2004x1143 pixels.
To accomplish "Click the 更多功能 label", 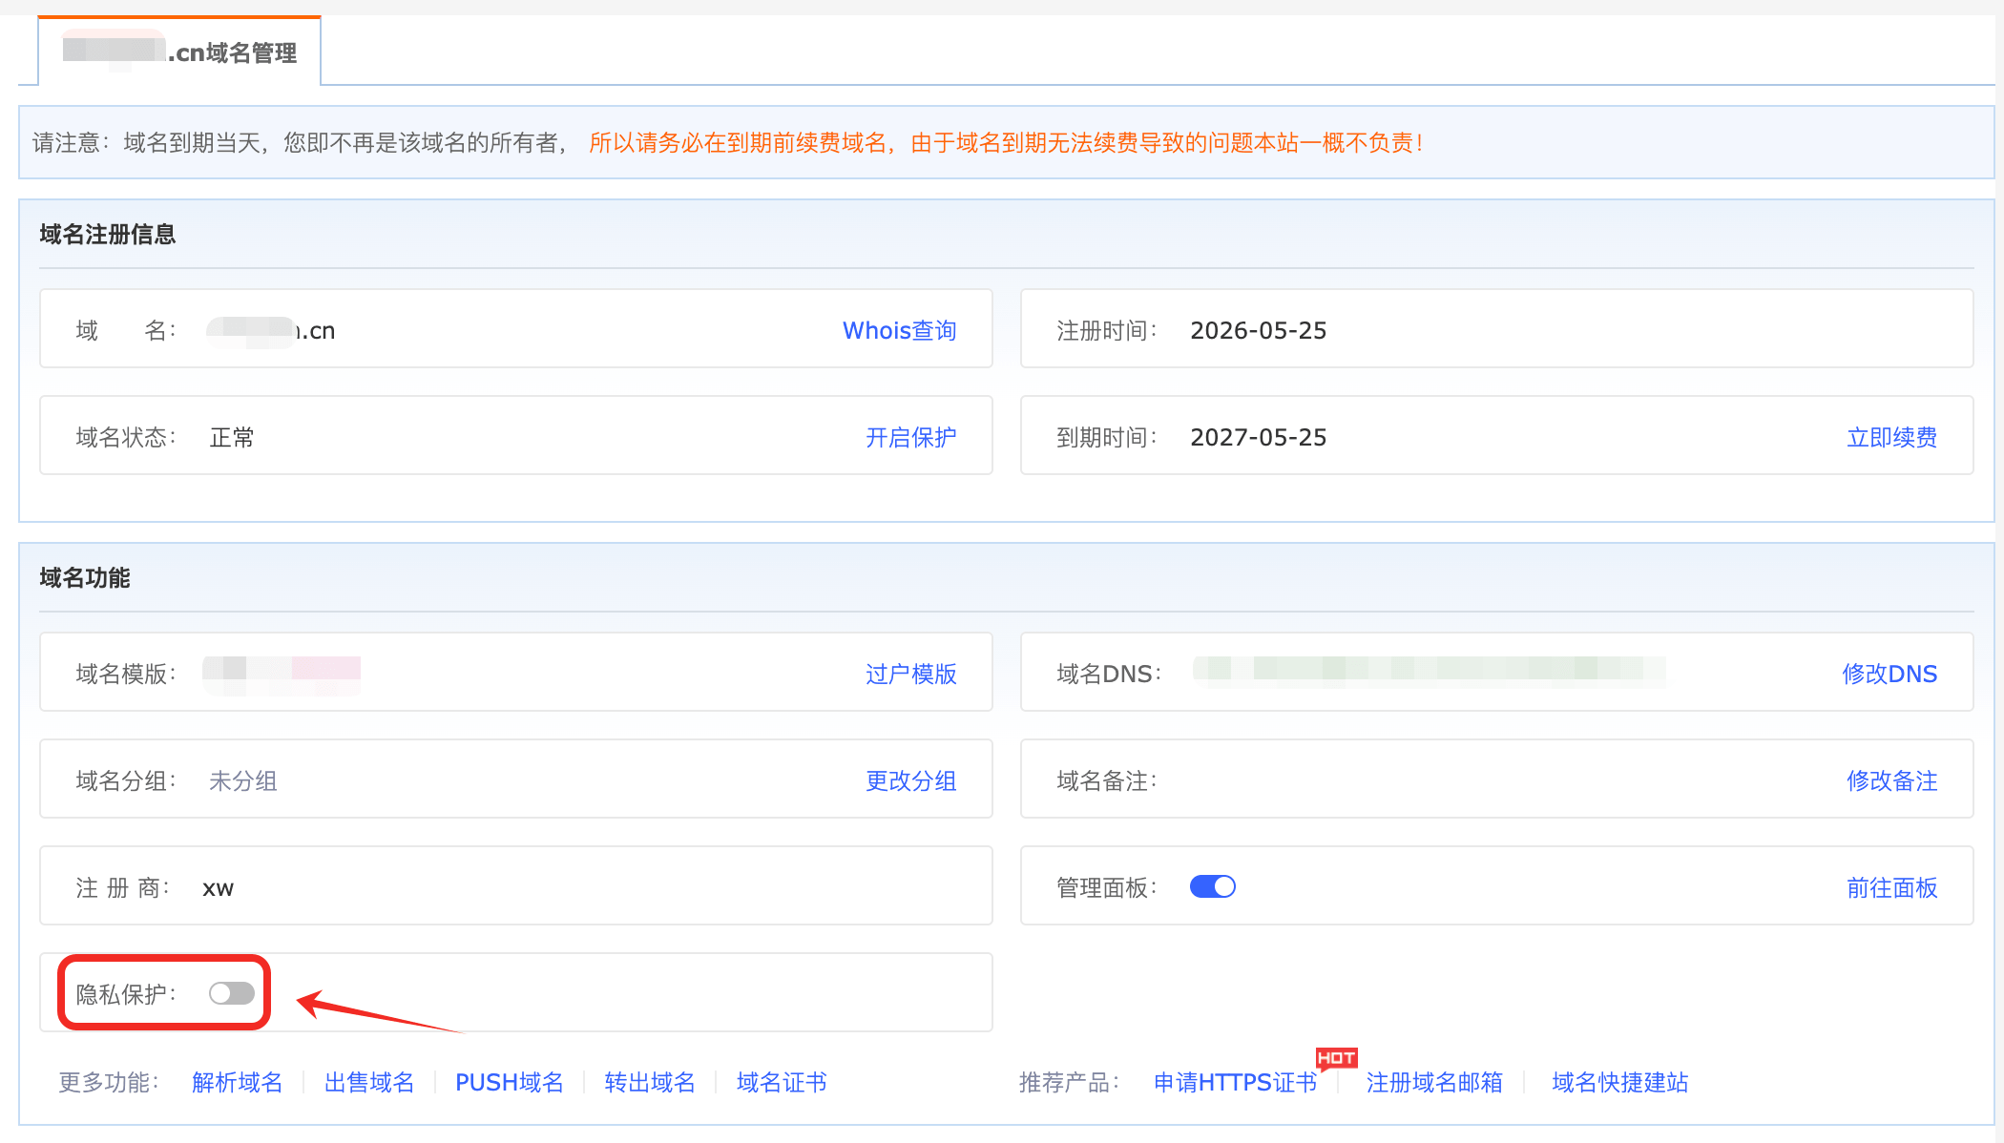I will tap(109, 1082).
